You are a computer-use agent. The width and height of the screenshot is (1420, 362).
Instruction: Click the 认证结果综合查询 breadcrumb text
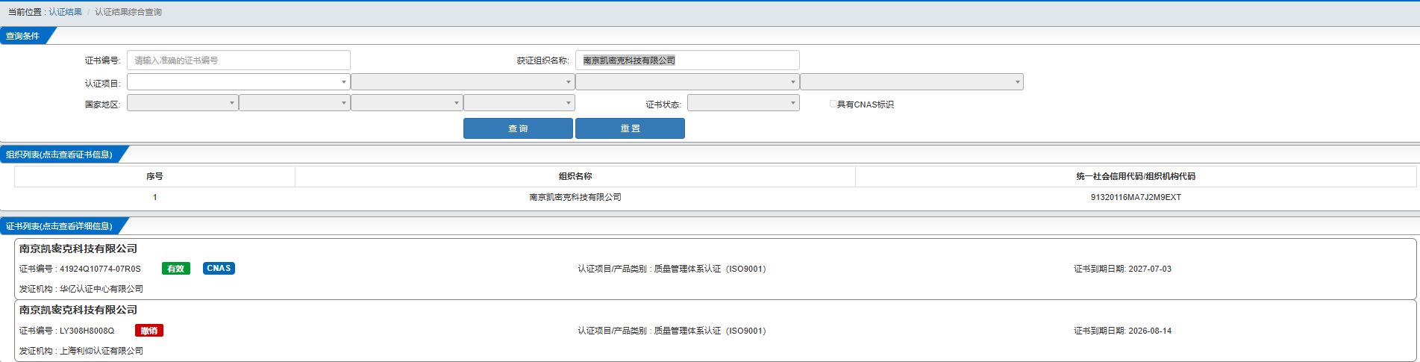click(x=128, y=12)
